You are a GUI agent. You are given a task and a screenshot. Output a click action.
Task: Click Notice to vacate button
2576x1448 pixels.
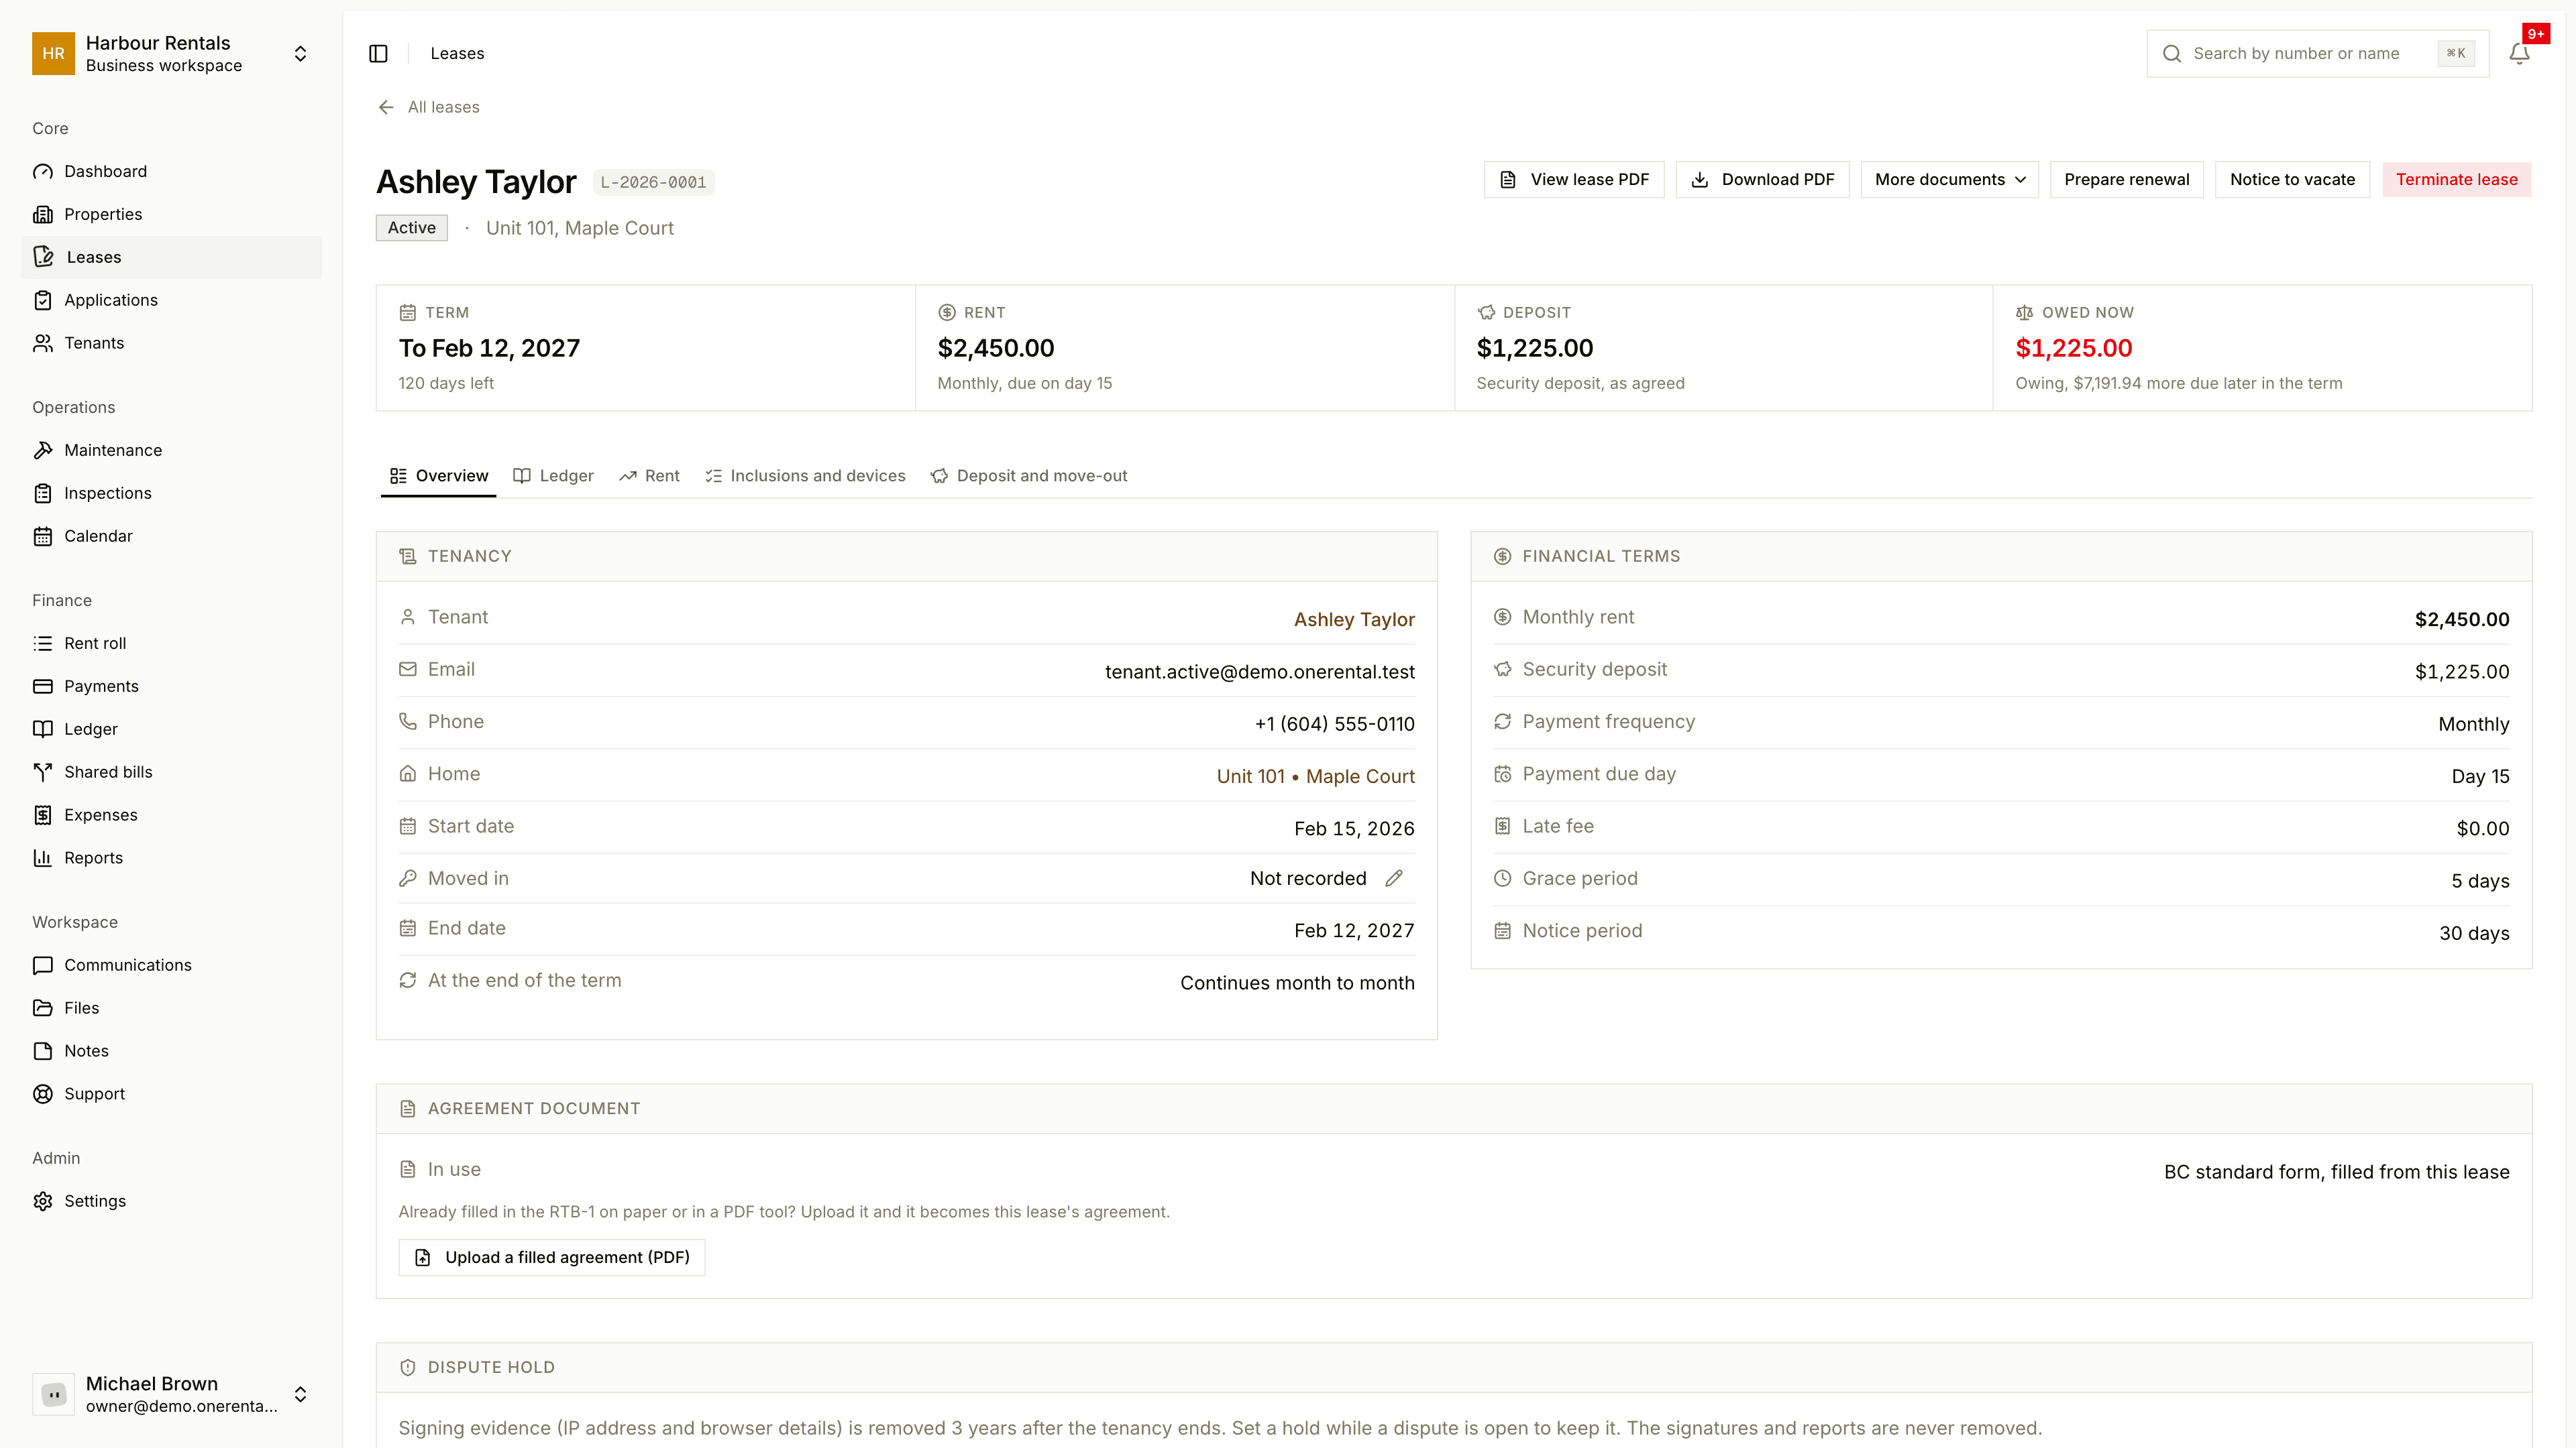point(2292,180)
